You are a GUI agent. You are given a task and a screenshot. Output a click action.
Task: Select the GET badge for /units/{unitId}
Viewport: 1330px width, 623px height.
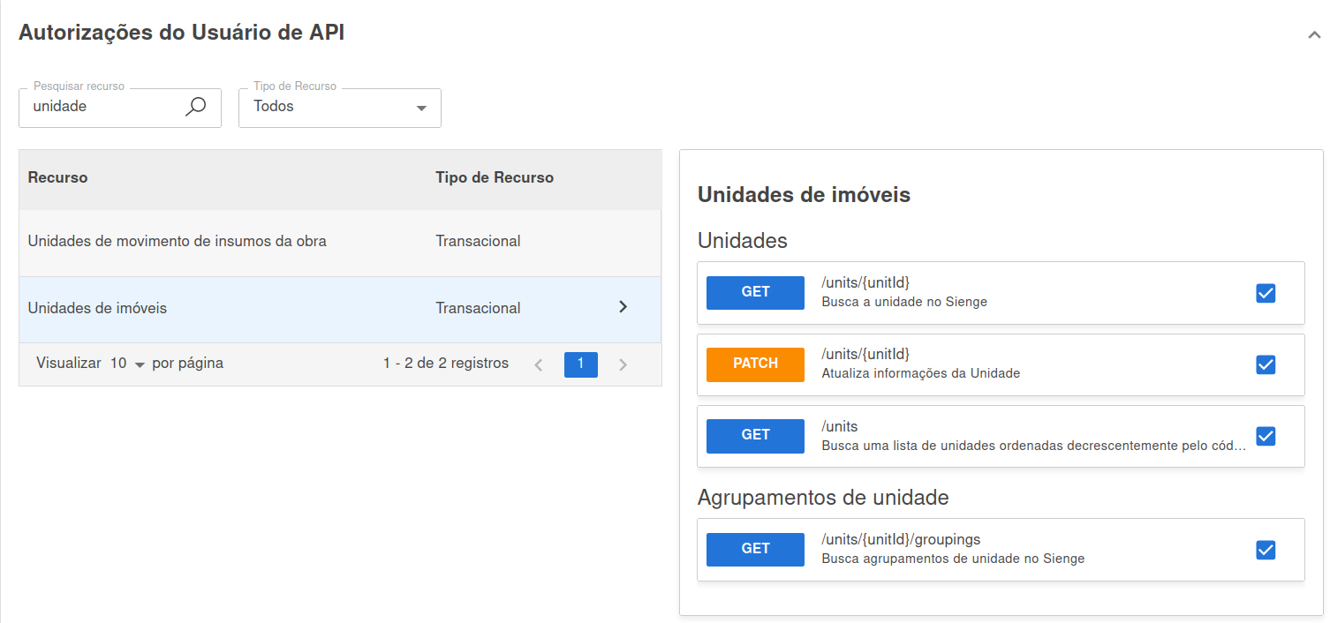(755, 292)
